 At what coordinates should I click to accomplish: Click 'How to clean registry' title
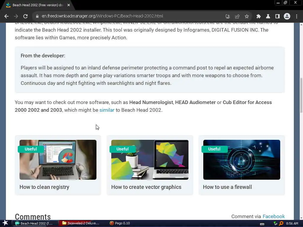pyautogui.click(x=44, y=187)
